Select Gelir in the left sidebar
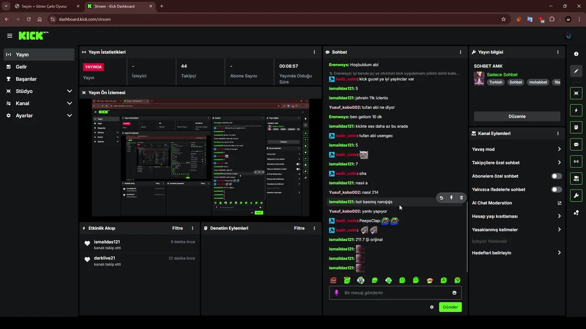586x329 pixels. (x=39, y=67)
